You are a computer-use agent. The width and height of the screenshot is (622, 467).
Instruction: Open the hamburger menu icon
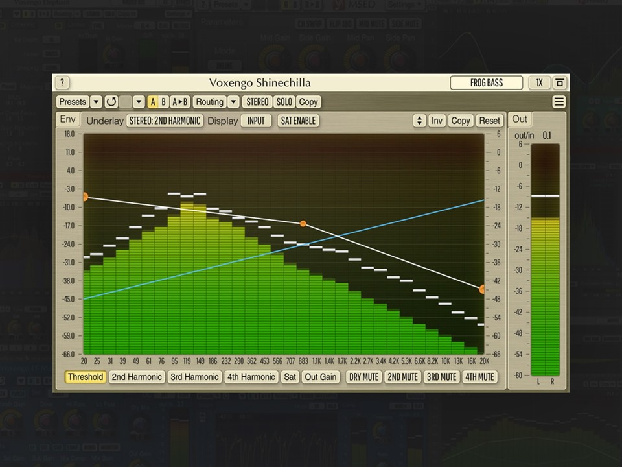tap(559, 102)
